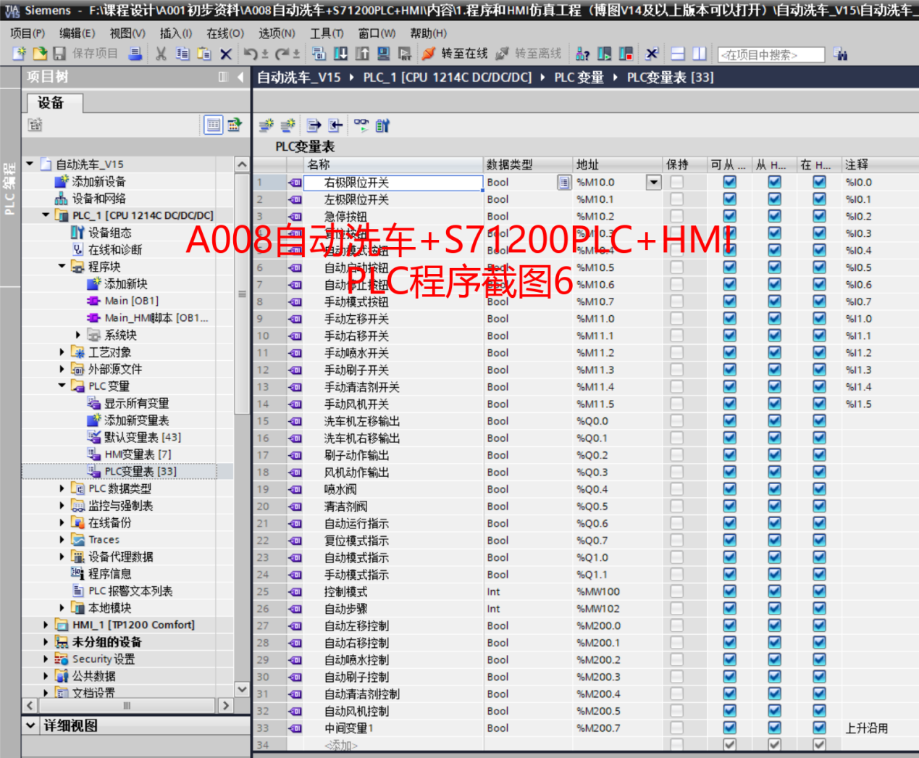The width and height of the screenshot is (919, 758).
Task: Uncheck writable-from-HMI box for 喷水阀
Action: (x=774, y=489)
